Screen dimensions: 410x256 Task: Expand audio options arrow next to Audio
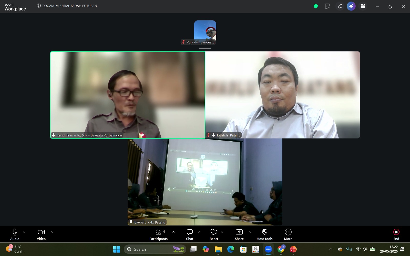(24, 232)
